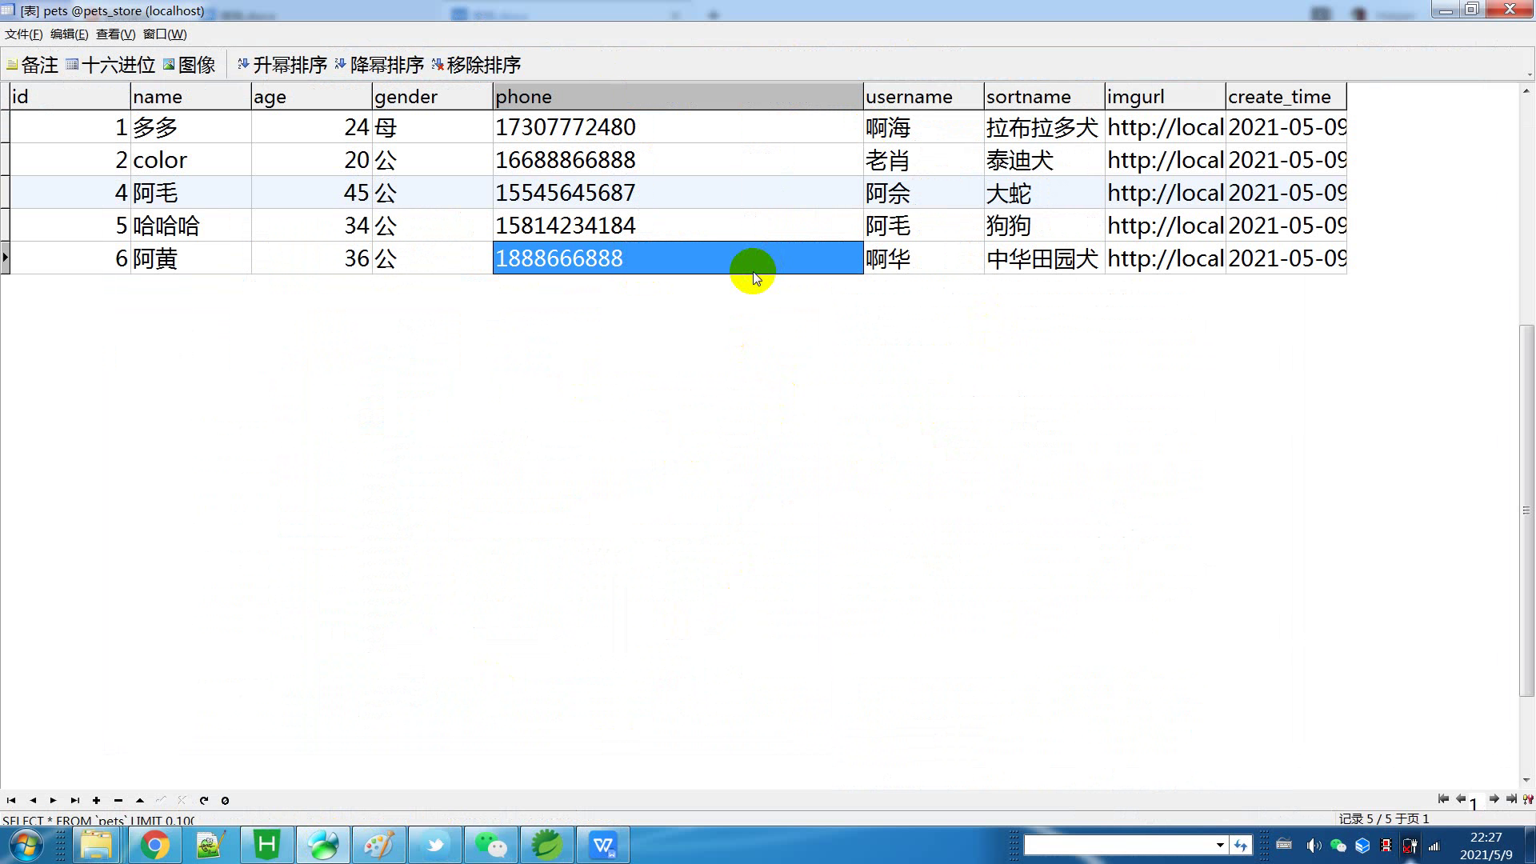Click 升幂排序 ascending sort button

282,65
